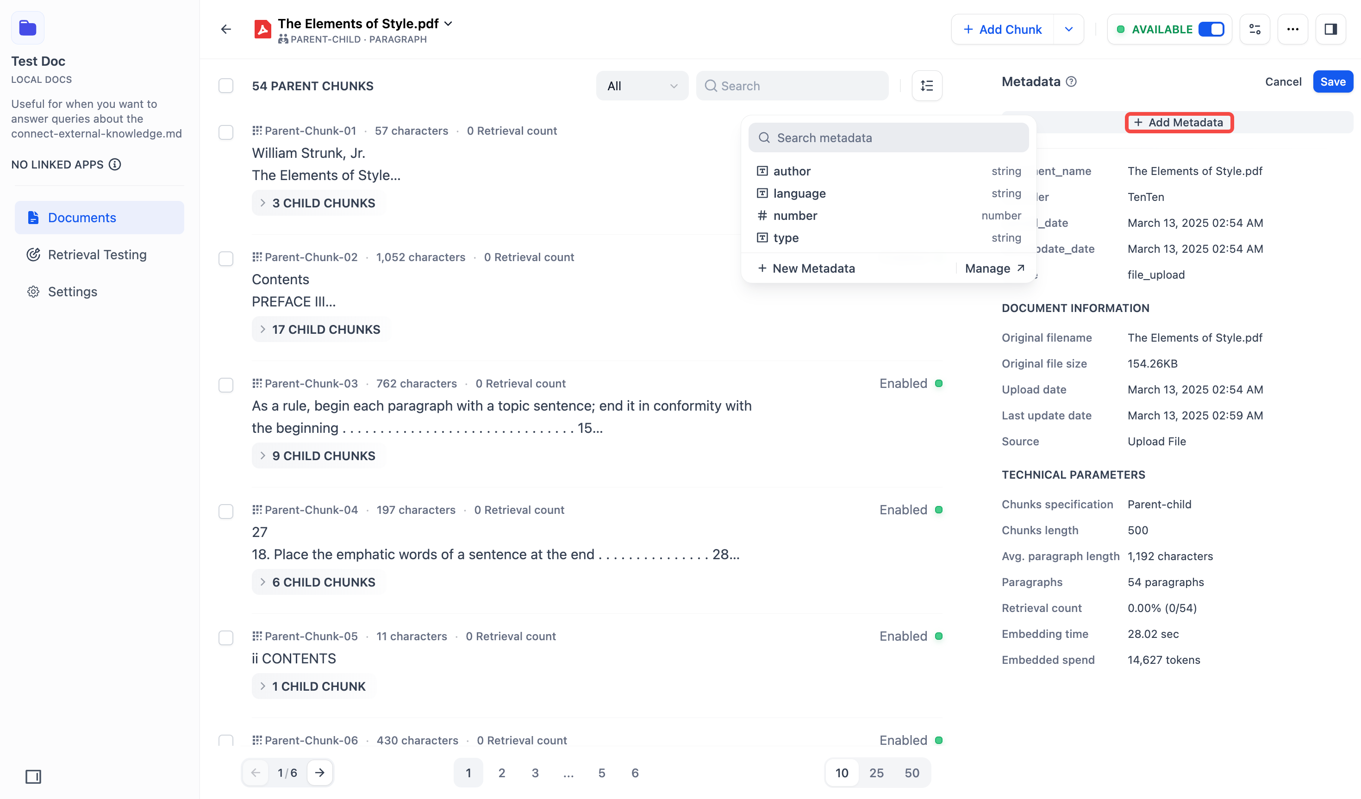Open the All filter dropdown
The width and height of the screenshot is (1361, 799).
tap(642, 86)
